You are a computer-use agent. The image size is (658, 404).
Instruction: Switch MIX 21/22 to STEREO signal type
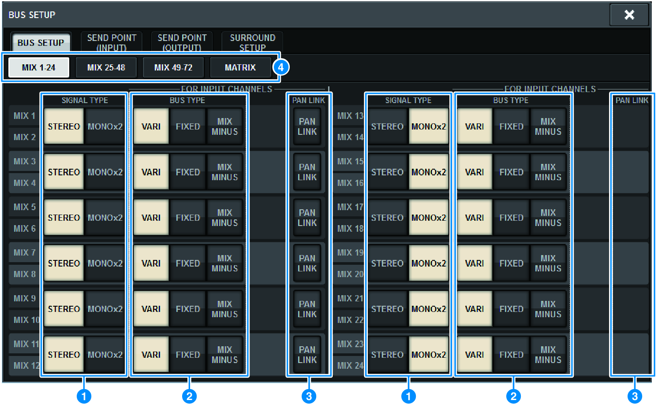pos(387,308)
